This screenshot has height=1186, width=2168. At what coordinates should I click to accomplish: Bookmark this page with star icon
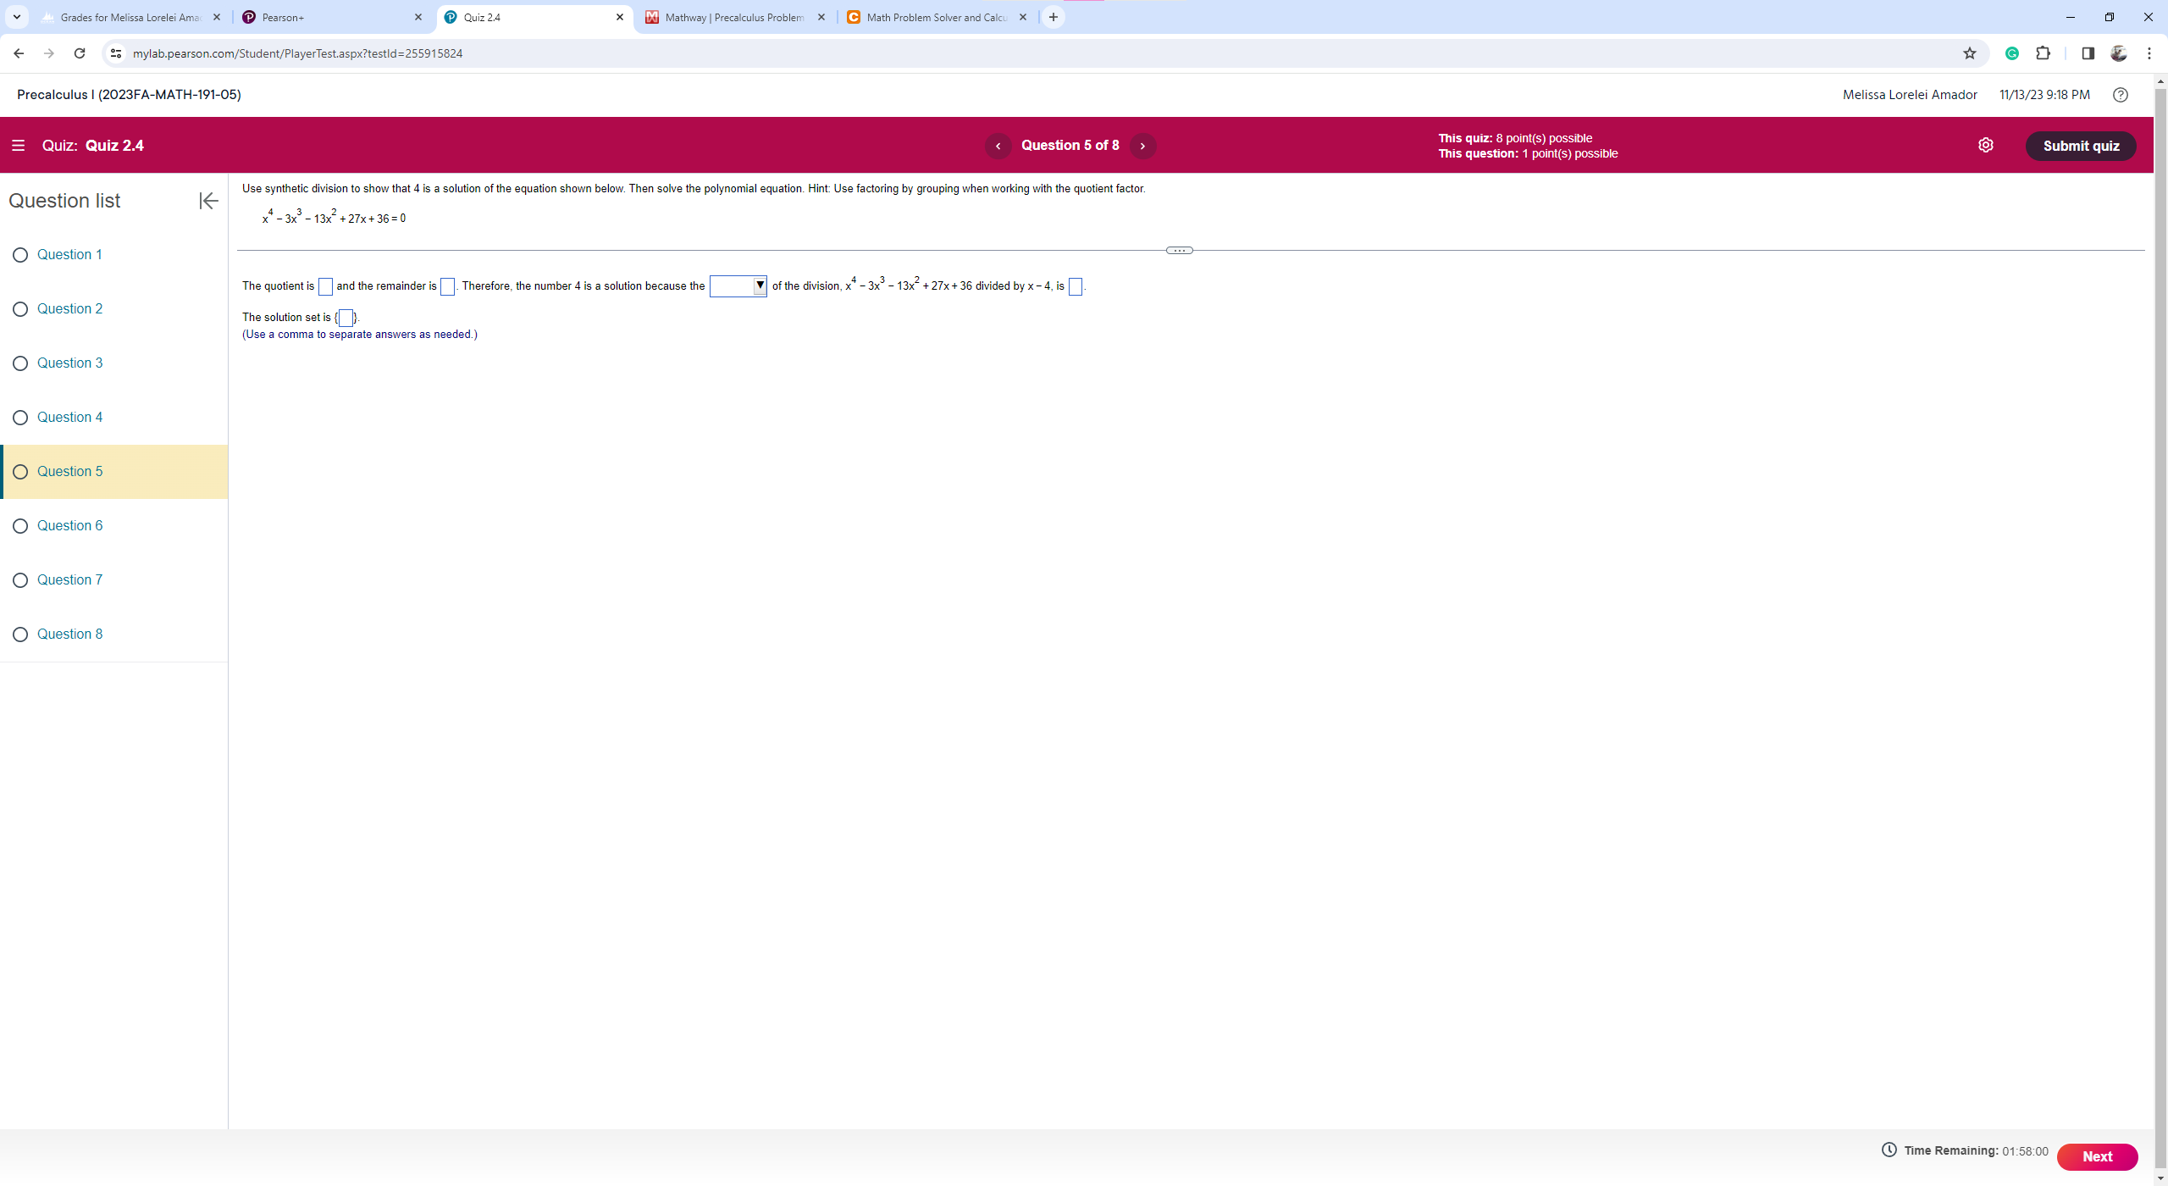coord(1969,53)
